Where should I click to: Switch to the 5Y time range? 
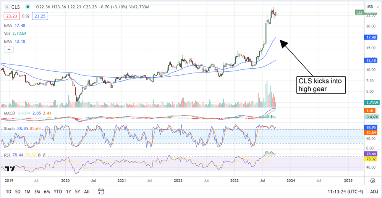coord(77,191)
